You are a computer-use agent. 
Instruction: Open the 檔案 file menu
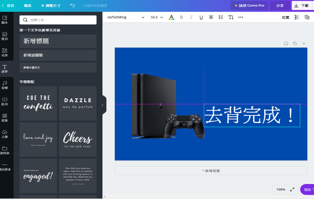[28, 6]
